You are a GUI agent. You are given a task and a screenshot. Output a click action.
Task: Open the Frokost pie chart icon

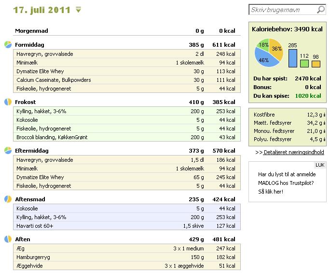[8, 102]
